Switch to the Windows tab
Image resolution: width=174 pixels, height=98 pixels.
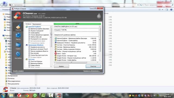coord(28,24)
